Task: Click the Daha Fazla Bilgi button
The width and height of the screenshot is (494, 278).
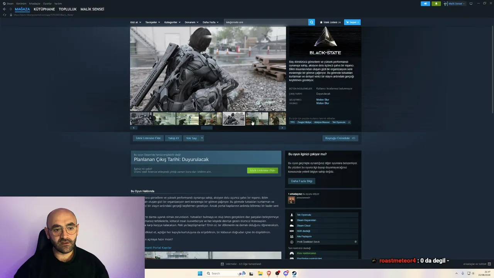Action: (302, 181)
